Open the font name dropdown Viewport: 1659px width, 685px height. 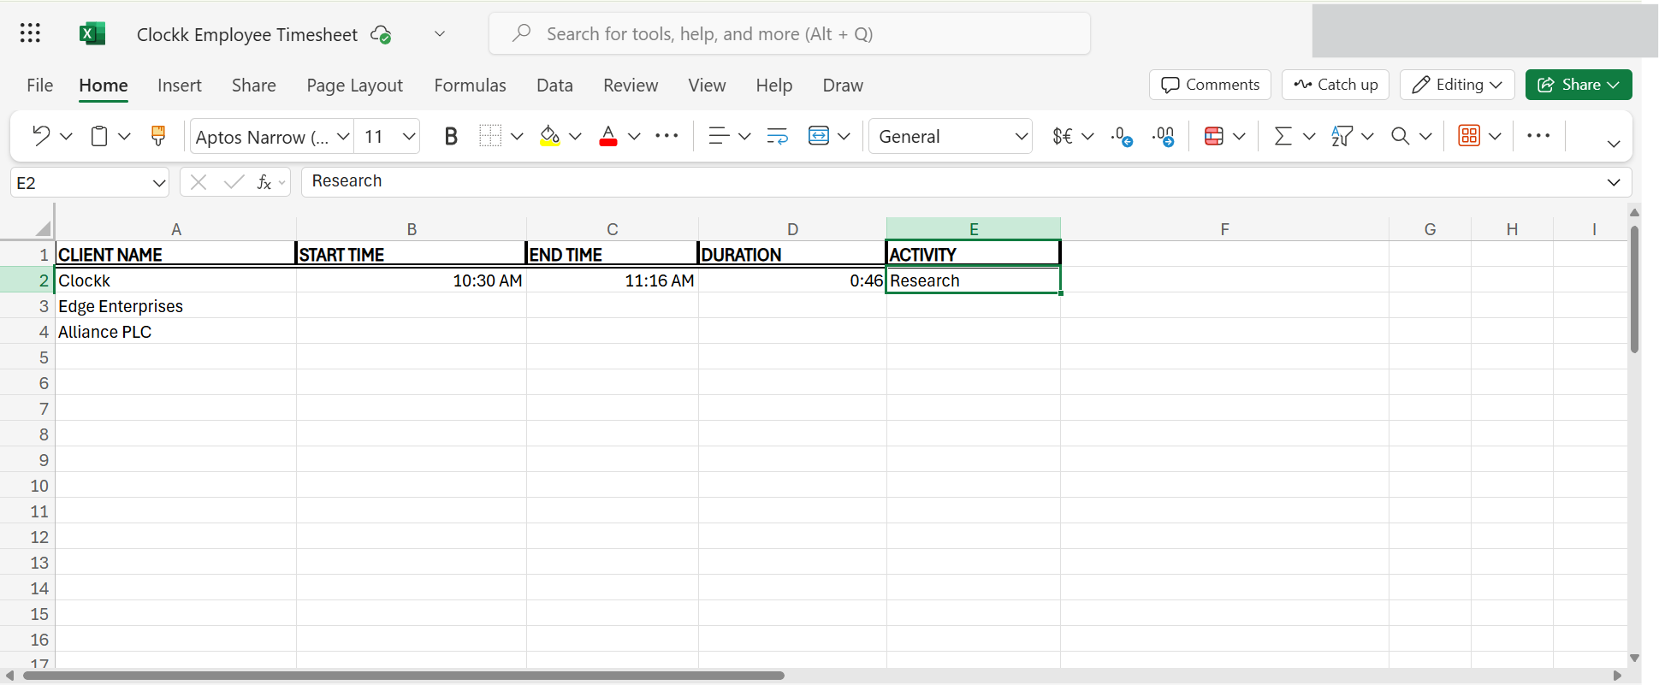pyautogui.click(x=343, y=136)
